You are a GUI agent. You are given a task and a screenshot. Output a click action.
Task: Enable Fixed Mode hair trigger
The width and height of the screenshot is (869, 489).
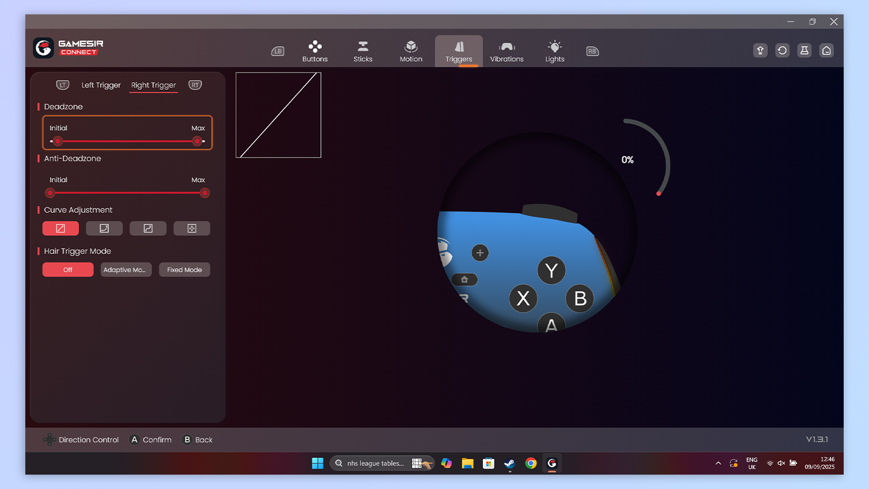[x=184, y=270]
